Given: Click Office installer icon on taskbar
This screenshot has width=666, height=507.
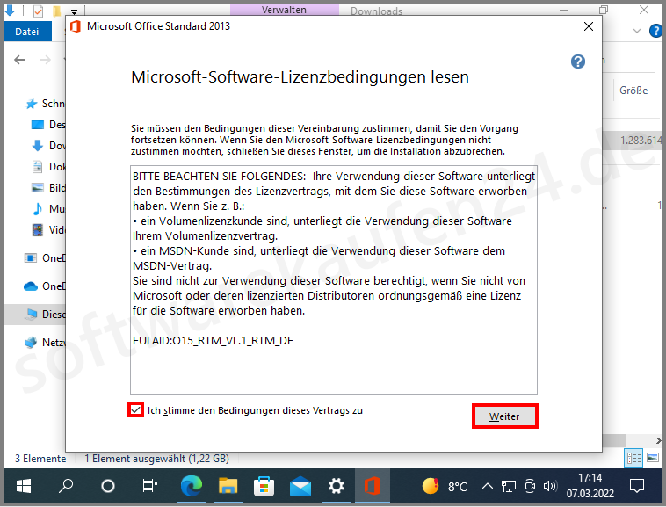Looking at the screenshot, I should click(x=372, y=486).
